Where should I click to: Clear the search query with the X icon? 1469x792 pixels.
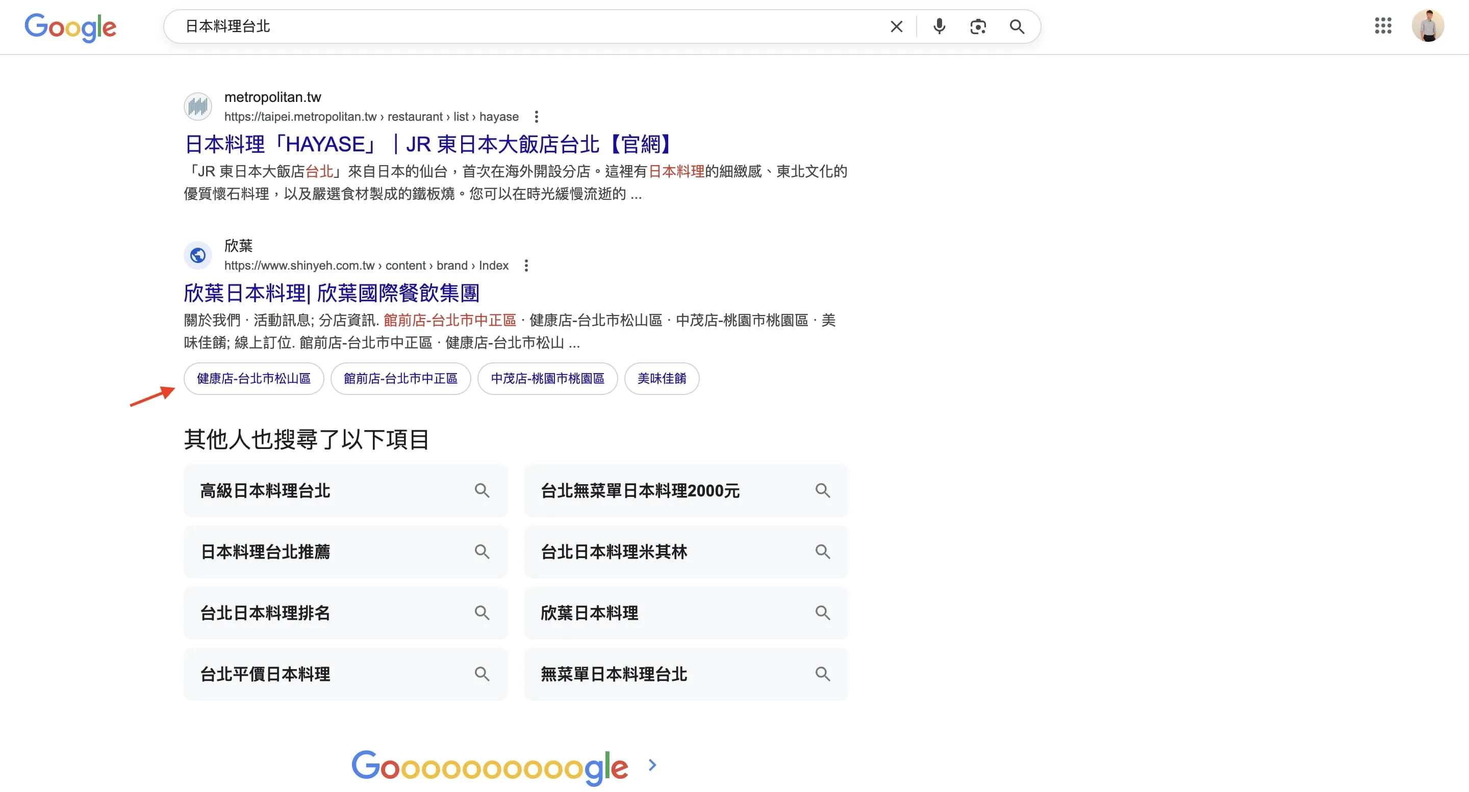[896, 26]
